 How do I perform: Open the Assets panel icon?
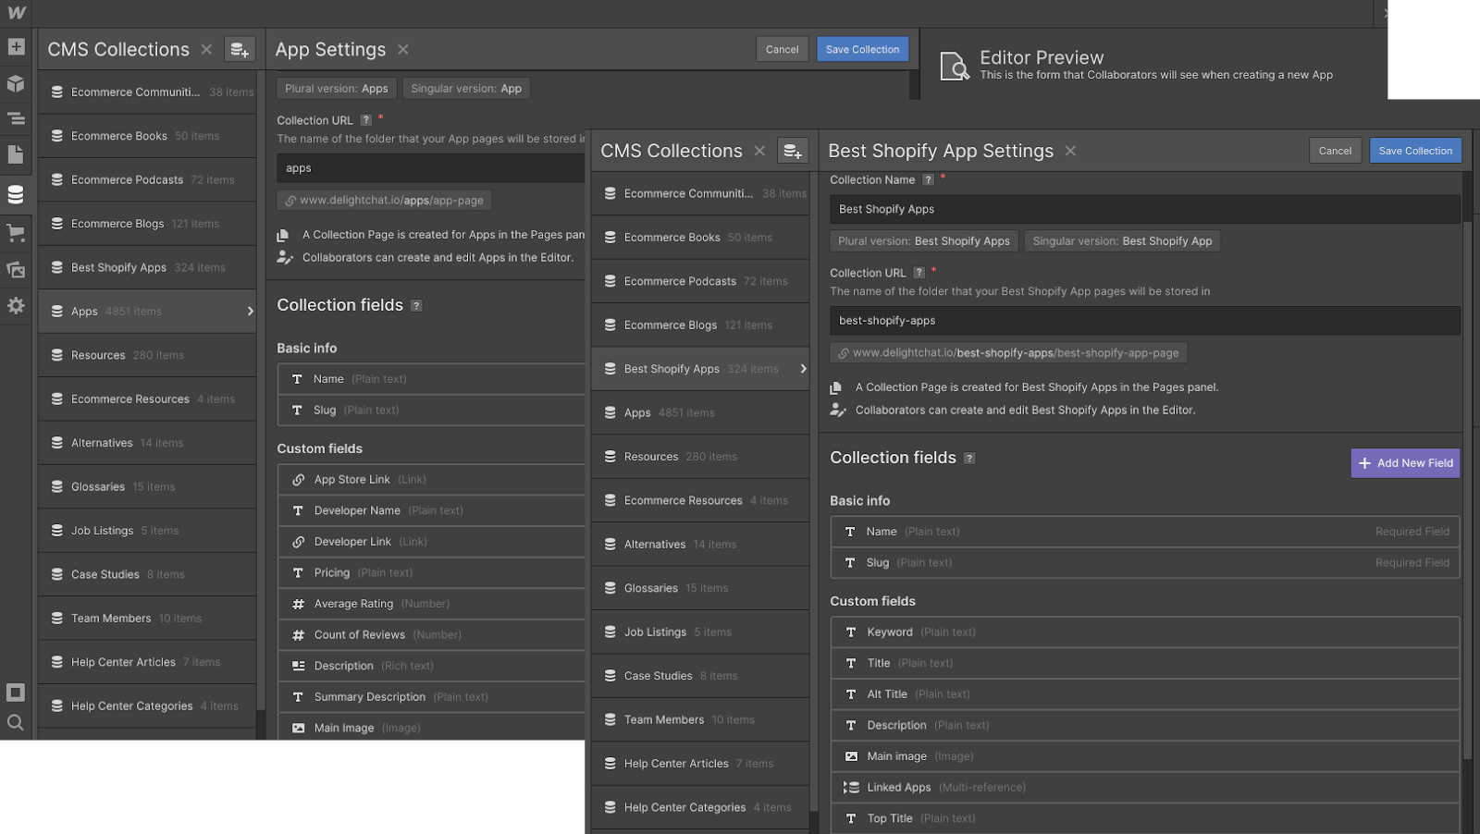click(16, 270)
